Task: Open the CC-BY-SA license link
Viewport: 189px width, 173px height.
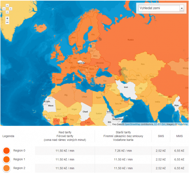Action: [160, 124]
